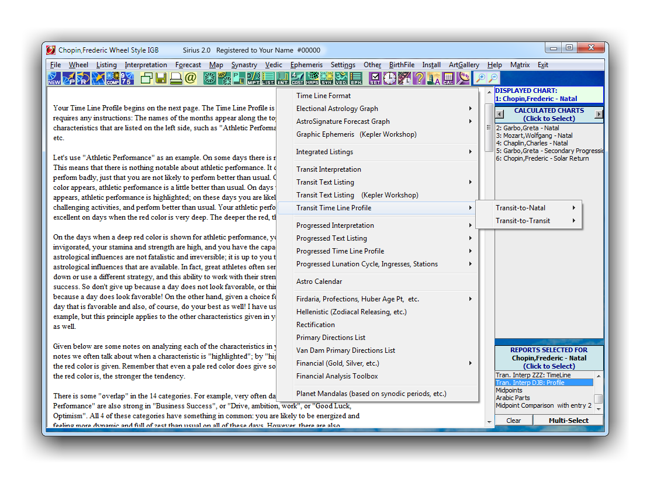This screenshot has width=650, height=500.
Task: Click the BiWheel double wheel icon
Action: tap(224, 78)
